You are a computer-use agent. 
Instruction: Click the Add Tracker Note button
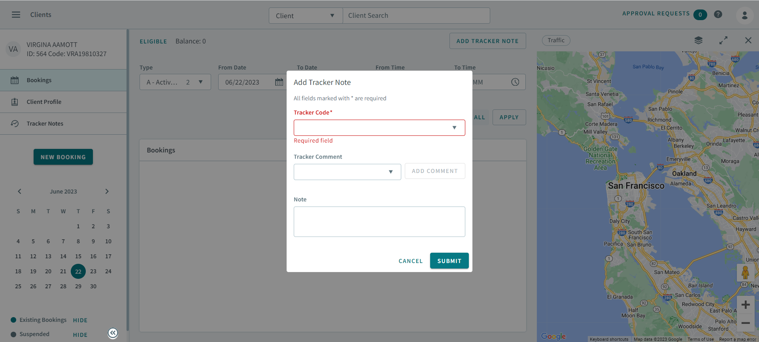click(487, 41)
